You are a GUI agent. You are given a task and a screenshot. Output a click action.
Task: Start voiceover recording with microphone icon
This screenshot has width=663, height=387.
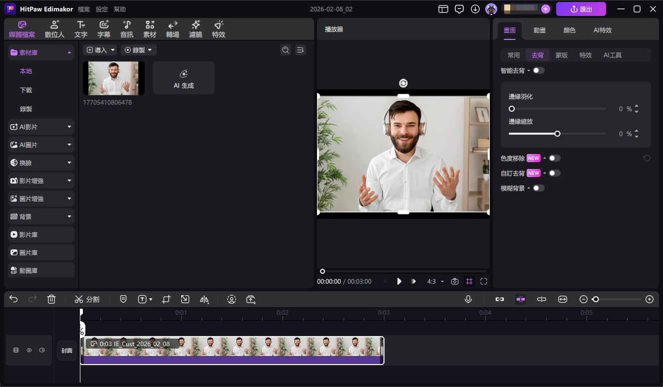[x=468, y=299]
